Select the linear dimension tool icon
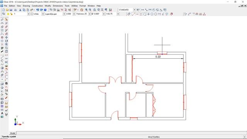The width and height of the screenshot is (247, 139). point(142,10)
